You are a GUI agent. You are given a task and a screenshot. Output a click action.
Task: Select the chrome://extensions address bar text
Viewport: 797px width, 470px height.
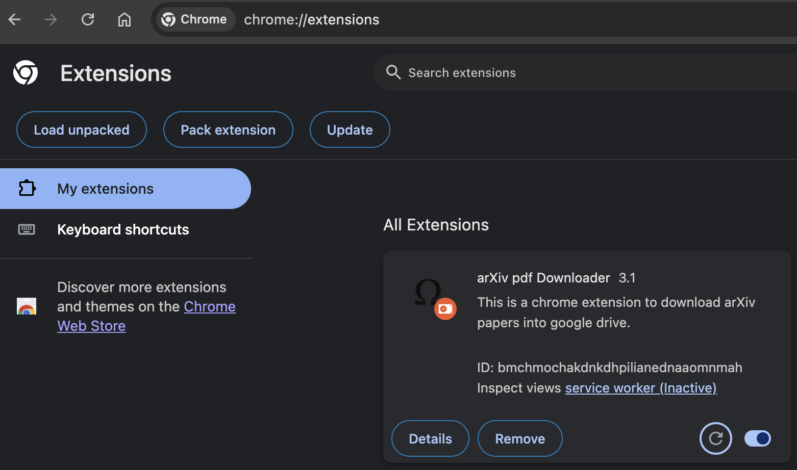tap(311, 19)
